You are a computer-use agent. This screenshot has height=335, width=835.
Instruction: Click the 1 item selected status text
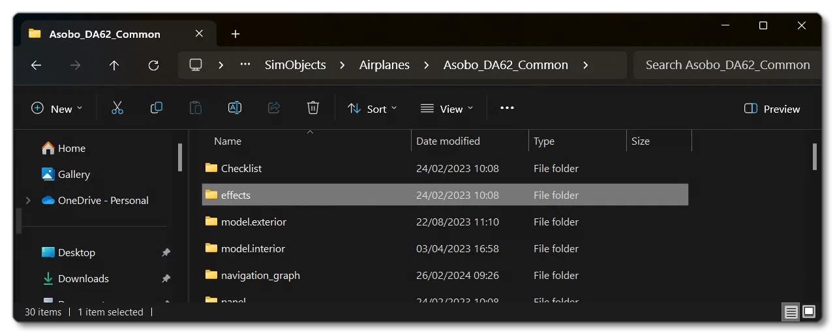[110, 312]
